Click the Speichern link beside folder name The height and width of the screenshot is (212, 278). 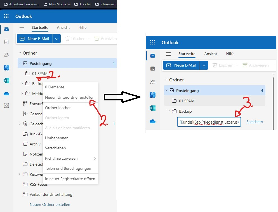(x=255, y=122)
